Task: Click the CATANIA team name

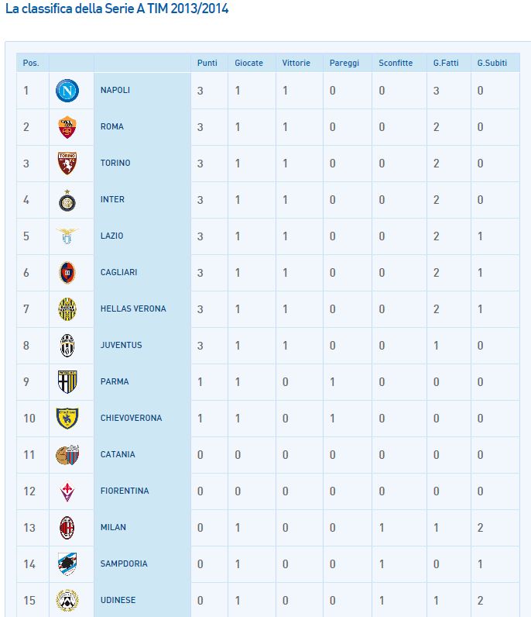Action: (x=118, y=455)
